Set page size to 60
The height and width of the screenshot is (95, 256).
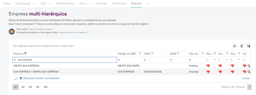pos(30,87)
